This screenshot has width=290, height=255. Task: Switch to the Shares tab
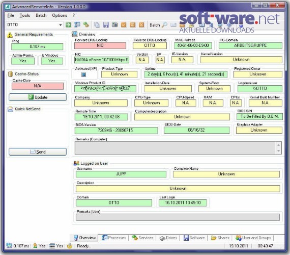[x=220, y=238]
